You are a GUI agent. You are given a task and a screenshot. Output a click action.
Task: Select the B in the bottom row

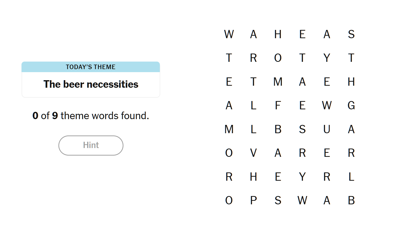(351, 200)
